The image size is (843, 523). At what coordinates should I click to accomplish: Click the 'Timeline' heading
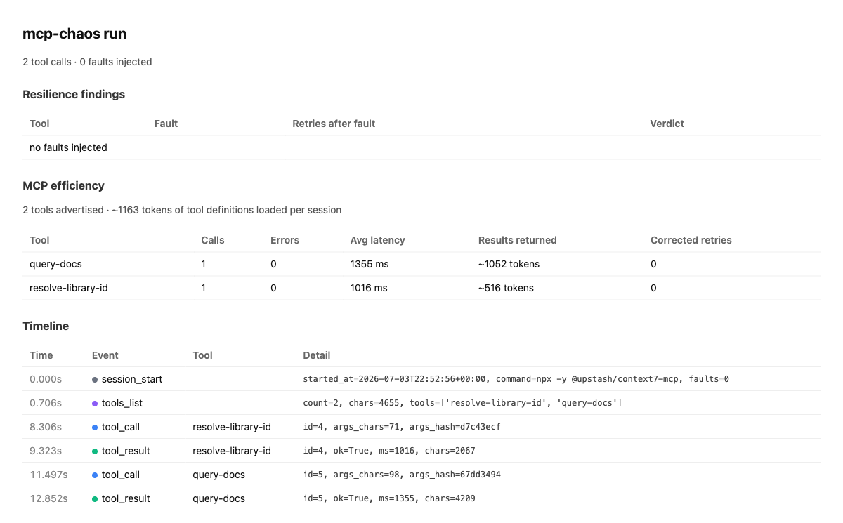pos(46,326)
